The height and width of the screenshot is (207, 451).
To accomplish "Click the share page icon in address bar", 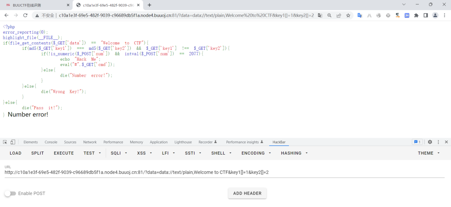I will click(x=339, y=15).
